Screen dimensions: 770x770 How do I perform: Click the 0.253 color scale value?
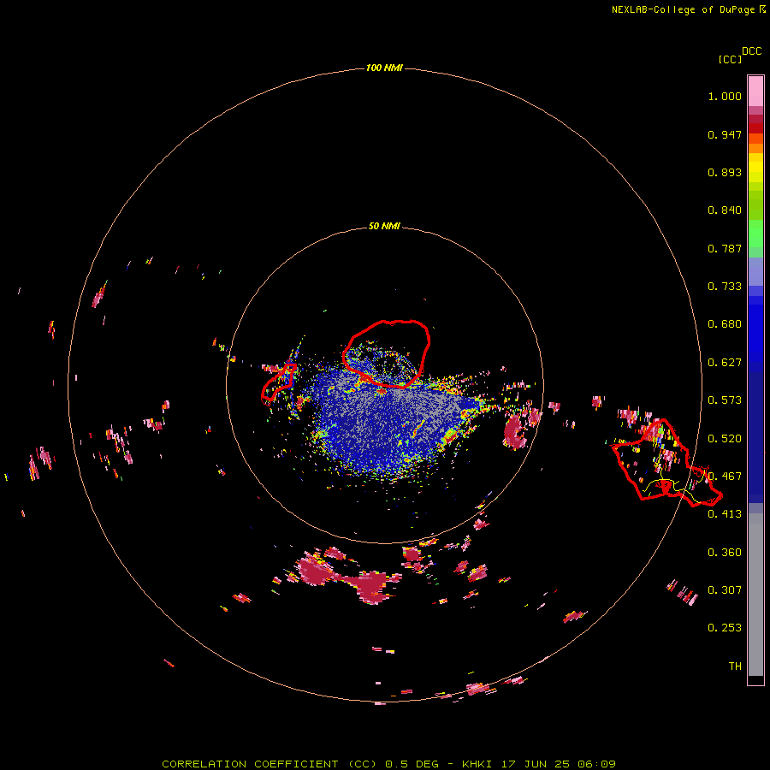click(x=725, y=628)
